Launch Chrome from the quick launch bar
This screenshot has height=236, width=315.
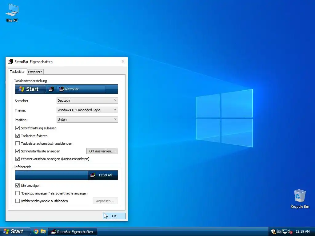[x=36, y=231]
